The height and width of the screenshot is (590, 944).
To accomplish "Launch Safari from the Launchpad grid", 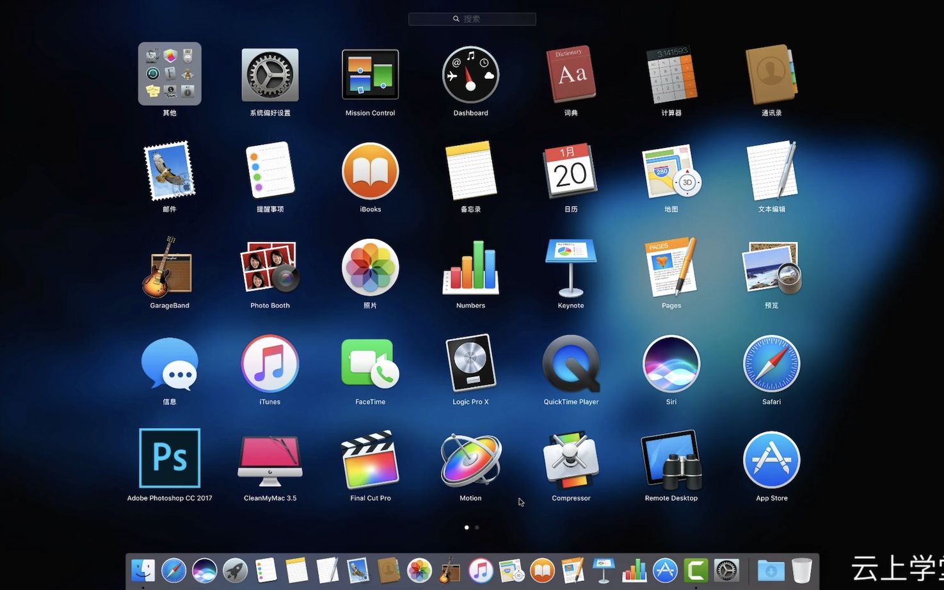I will pos(772,363).
